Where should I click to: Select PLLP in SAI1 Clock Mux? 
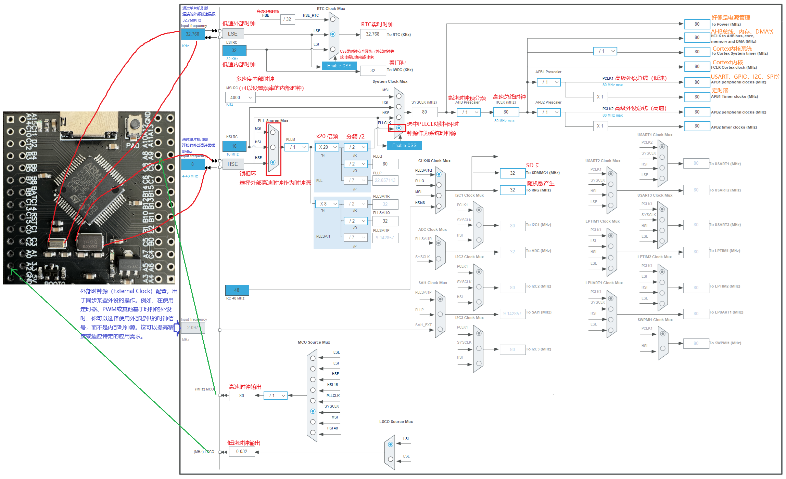(440, 314)
